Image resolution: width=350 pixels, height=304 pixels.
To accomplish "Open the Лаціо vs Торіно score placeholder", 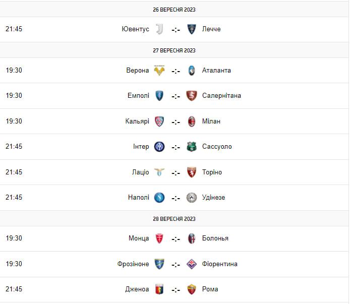I will coord(176,172).
